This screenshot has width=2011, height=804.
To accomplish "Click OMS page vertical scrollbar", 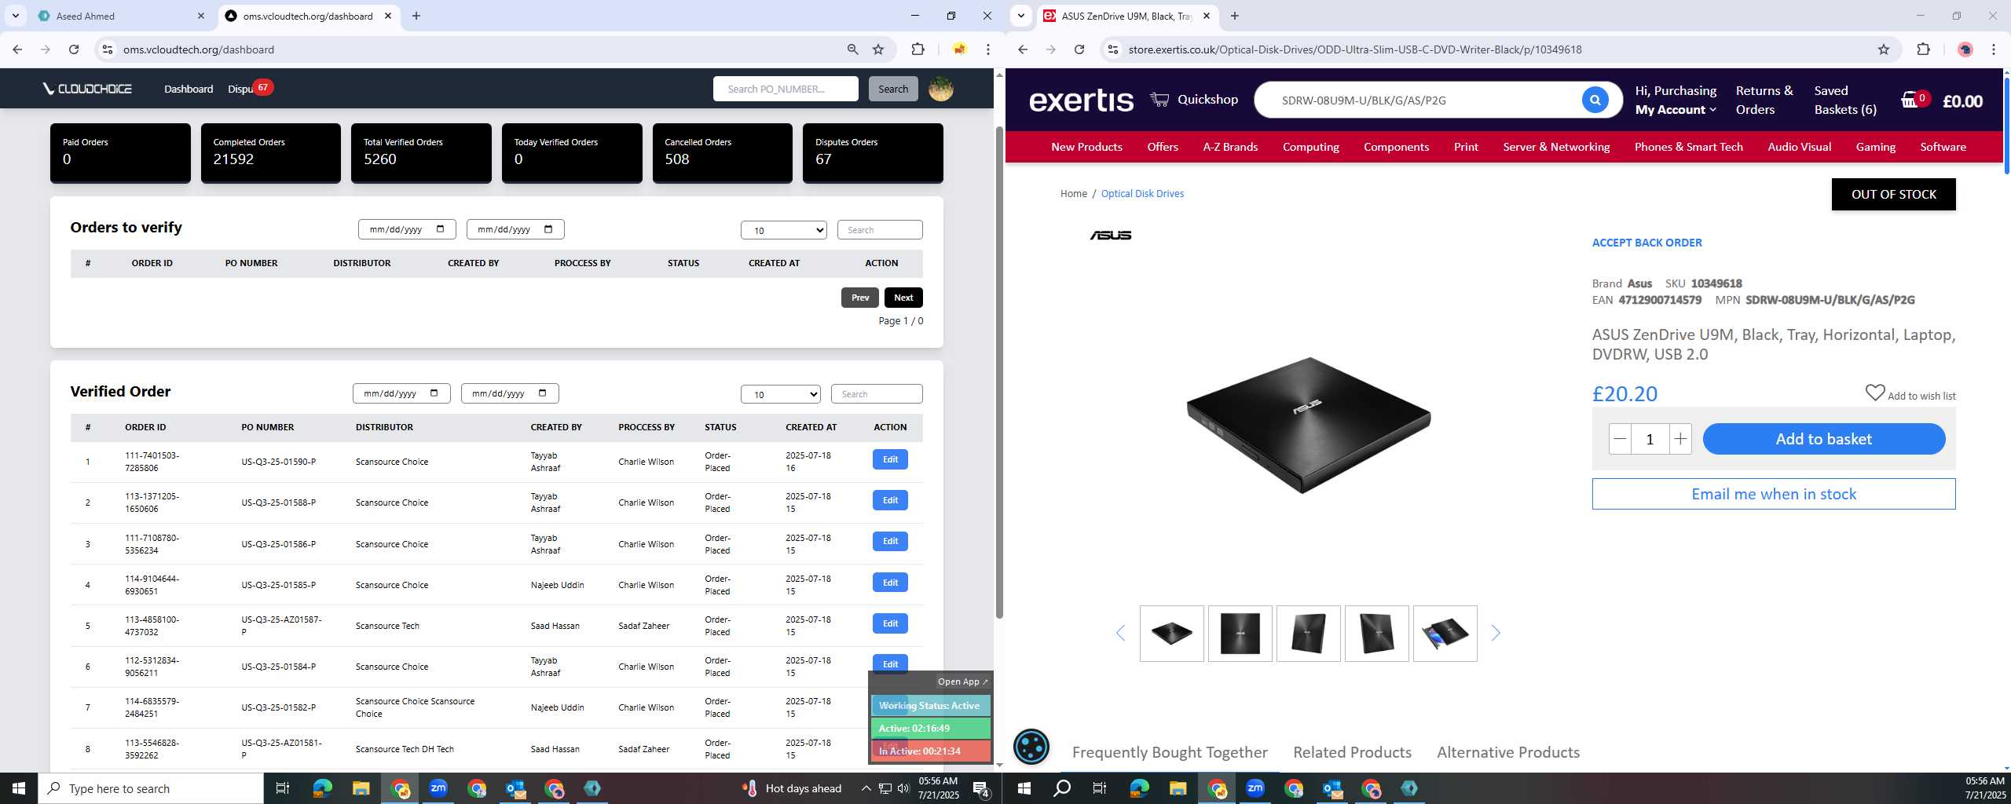I will coord(999,373).
